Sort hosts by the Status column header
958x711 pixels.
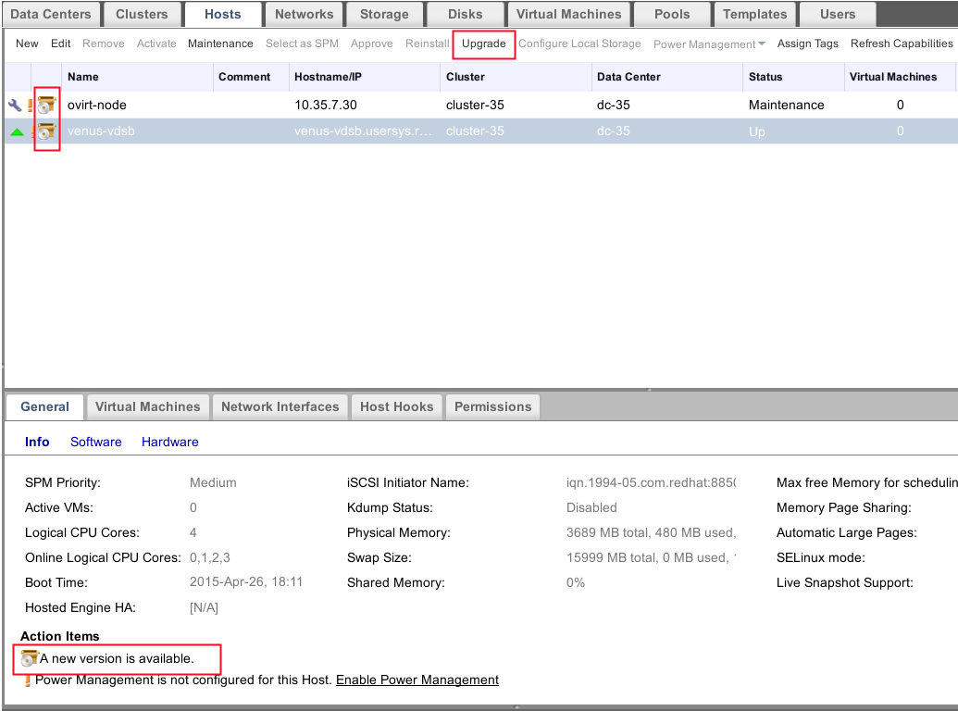[765, 77]
